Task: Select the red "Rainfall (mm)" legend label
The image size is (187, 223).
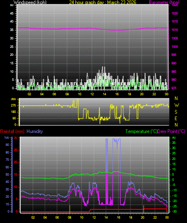Action: pos(12,131)
